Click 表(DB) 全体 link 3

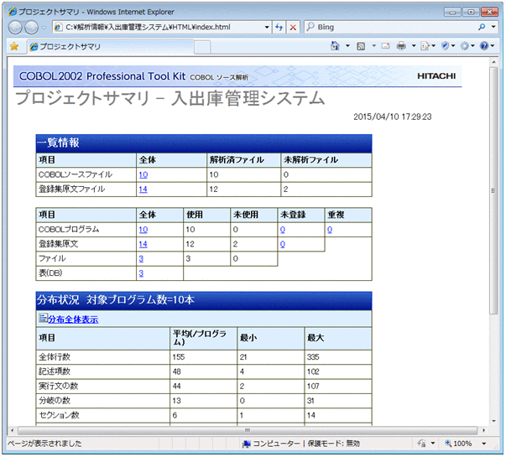(x=141, y=273)
